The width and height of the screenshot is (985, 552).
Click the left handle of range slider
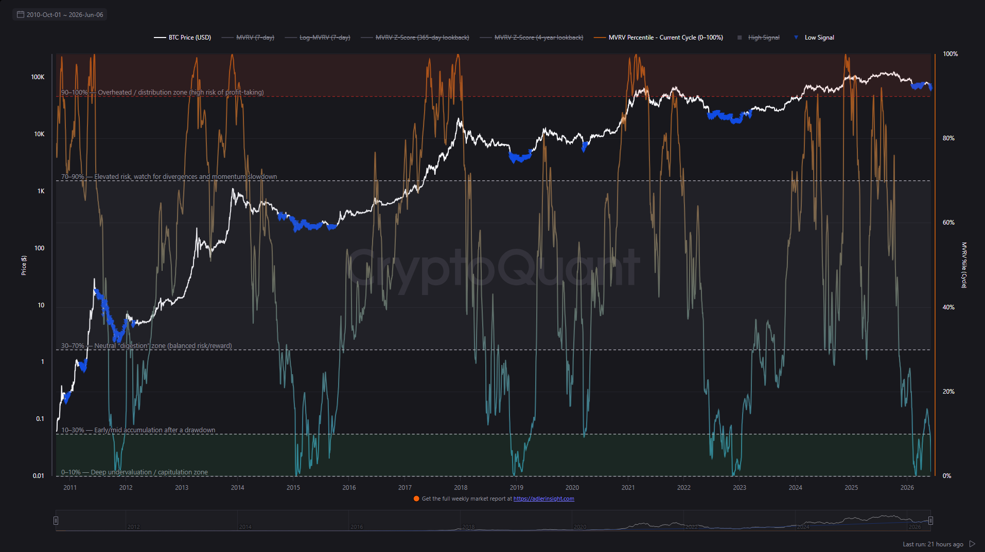[x=56, y=521]
